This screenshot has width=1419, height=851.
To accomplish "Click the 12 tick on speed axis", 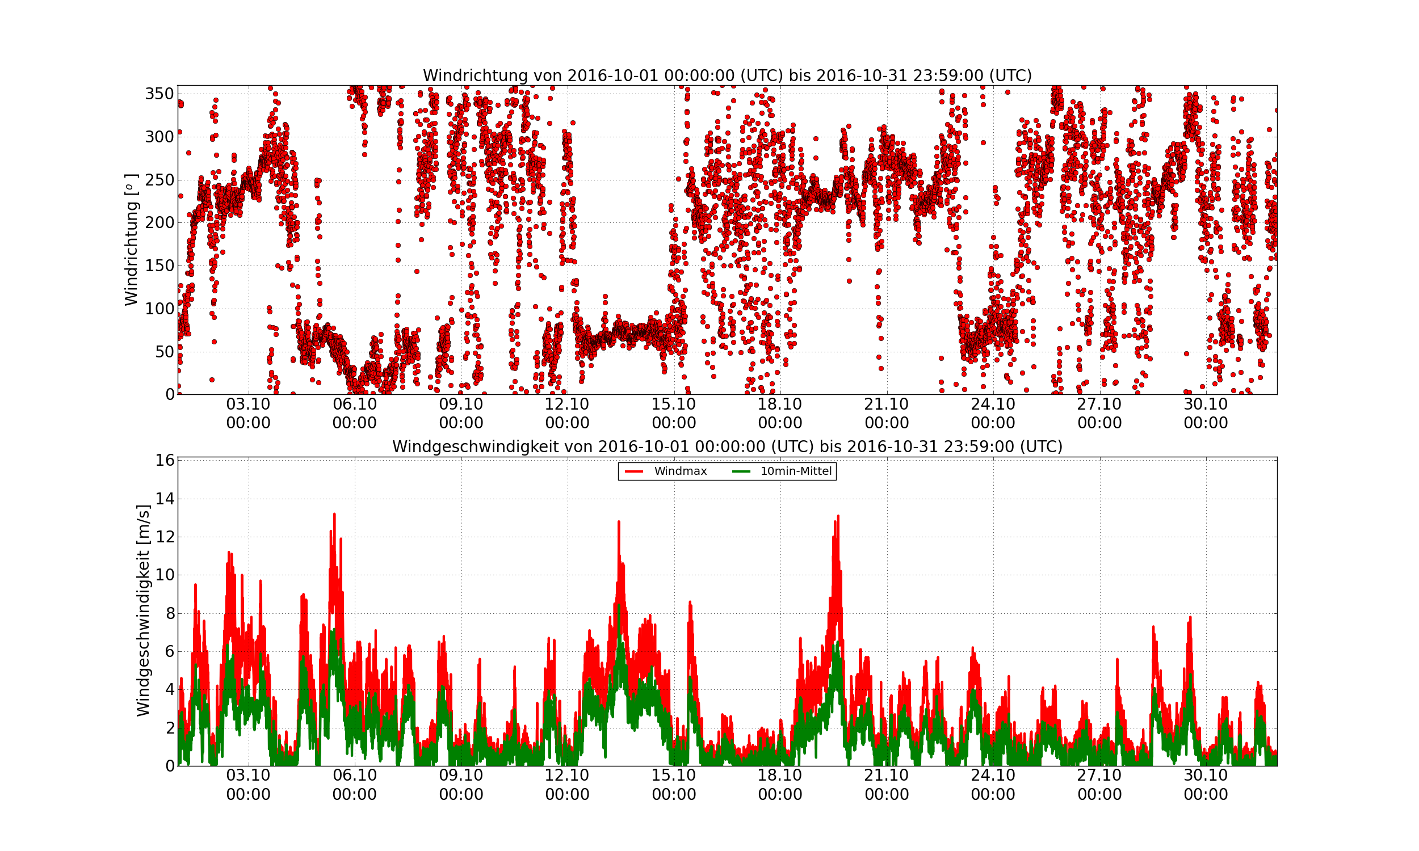I will (x=165, y=537).
